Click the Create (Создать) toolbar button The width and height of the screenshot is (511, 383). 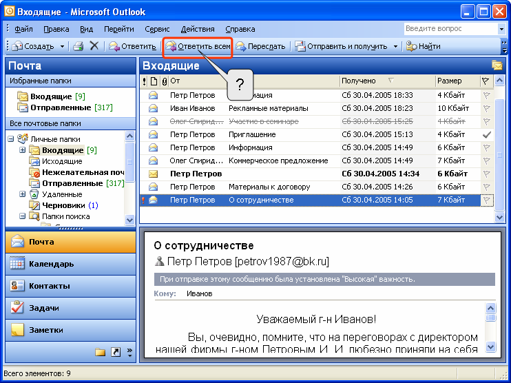[33, 46]
